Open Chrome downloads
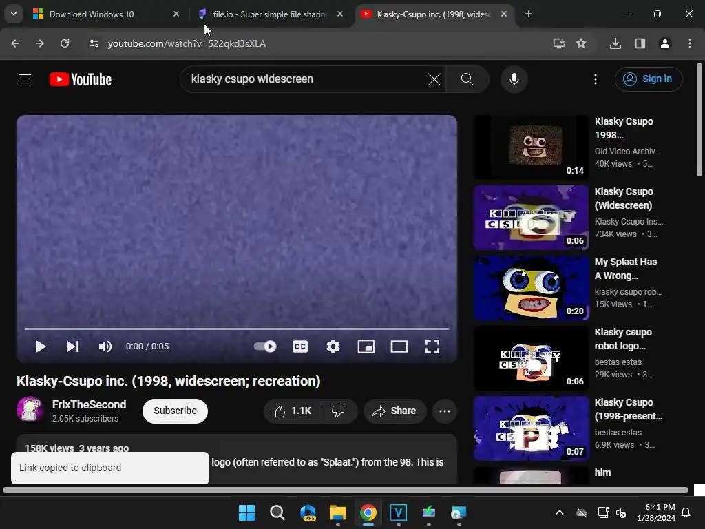The width and height of the screenshot is (705, 529). point(615,43)
